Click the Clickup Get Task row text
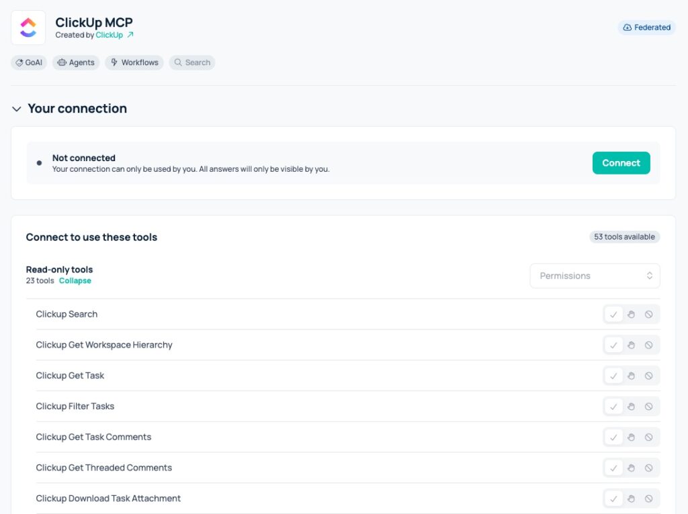The width and height of the screenshot is (688, 514). pyautogui.click(x=70, y=376)
